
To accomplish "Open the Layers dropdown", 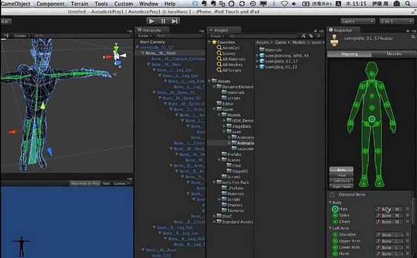I will (x=358, y=21).
